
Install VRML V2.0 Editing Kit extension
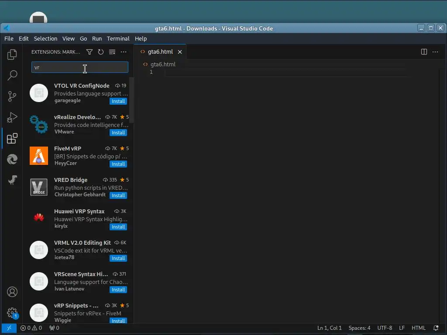(118, 258)
